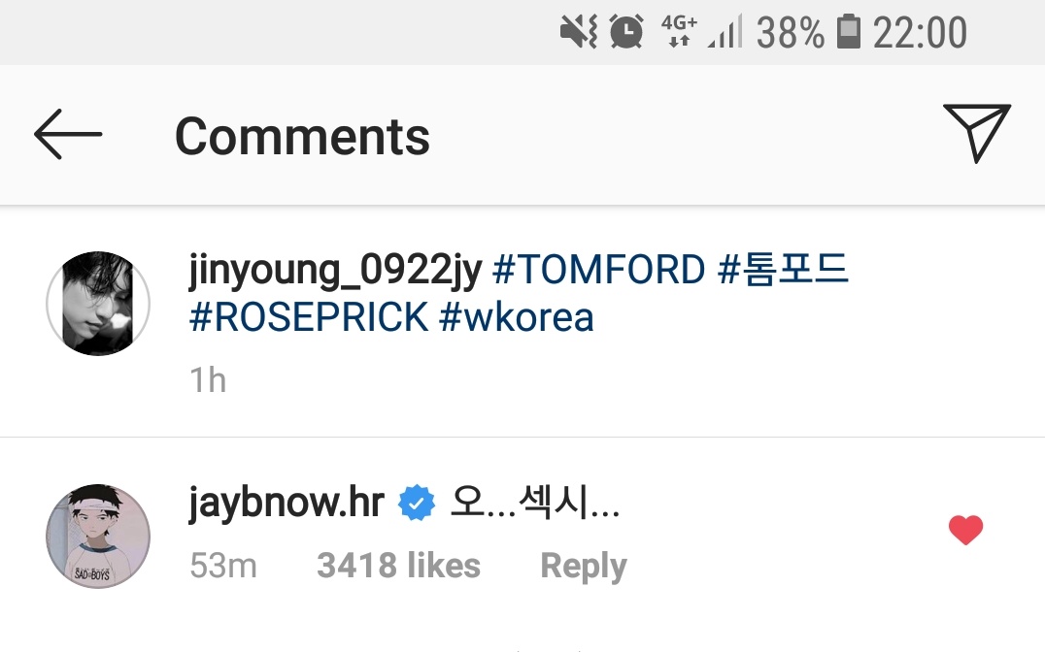
Task: Tap the signal strength bars icon
Action: [725, 32]
